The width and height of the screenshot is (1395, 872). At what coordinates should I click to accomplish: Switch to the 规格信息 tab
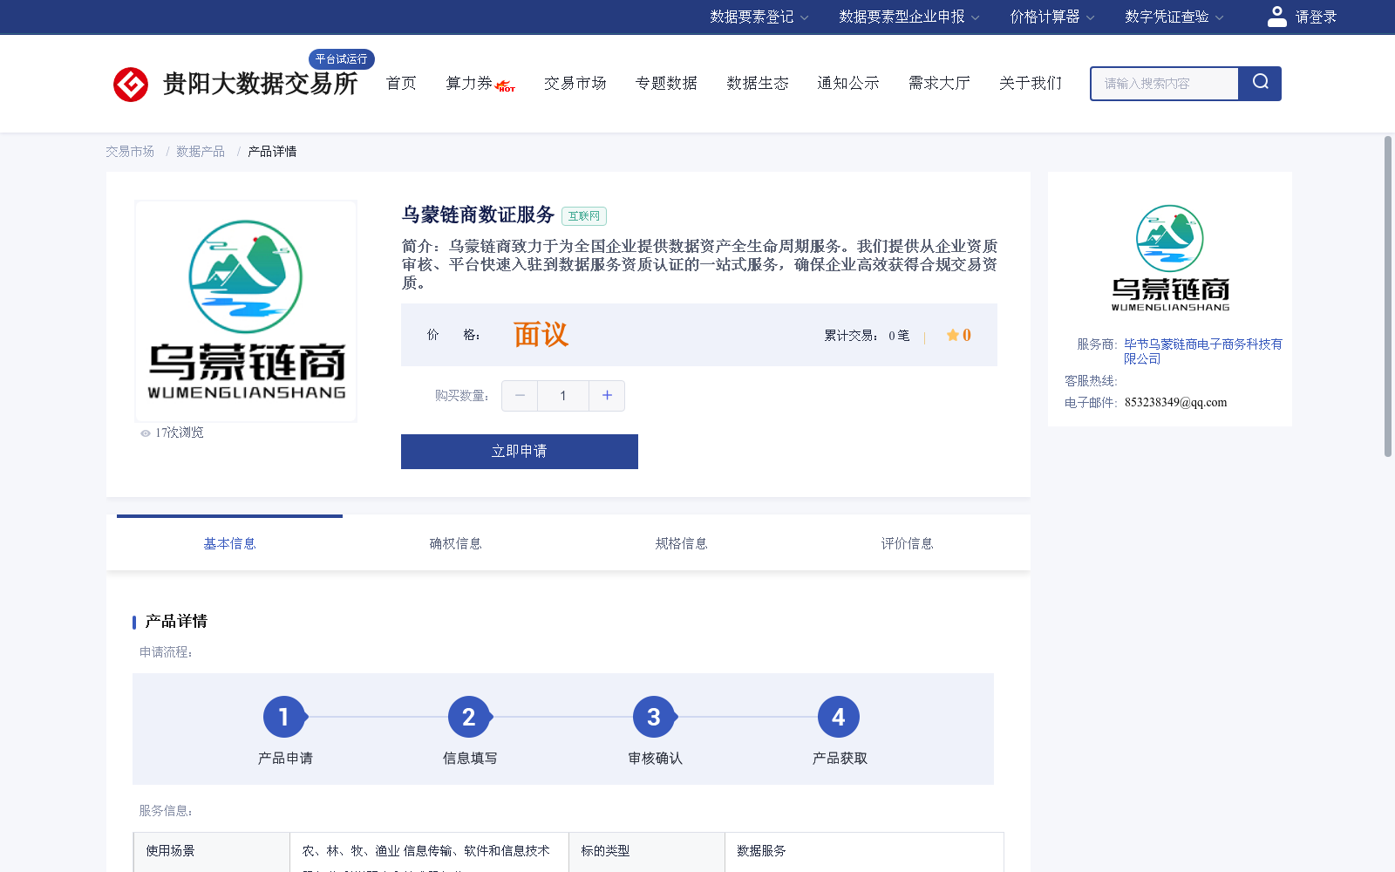click(x=681, y=543)
